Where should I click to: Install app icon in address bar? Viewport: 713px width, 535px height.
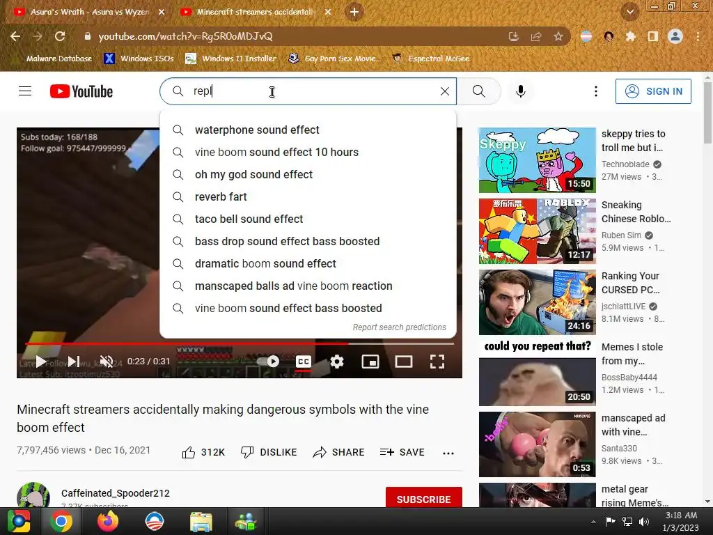point(514,36)
